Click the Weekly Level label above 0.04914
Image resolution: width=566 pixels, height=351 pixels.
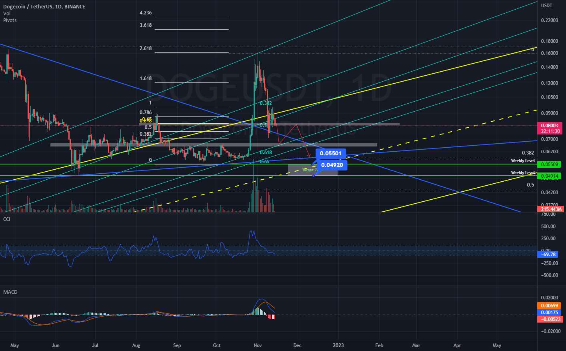pos(523,173)
